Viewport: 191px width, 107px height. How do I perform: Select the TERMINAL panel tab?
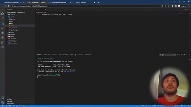click(39, 55)
